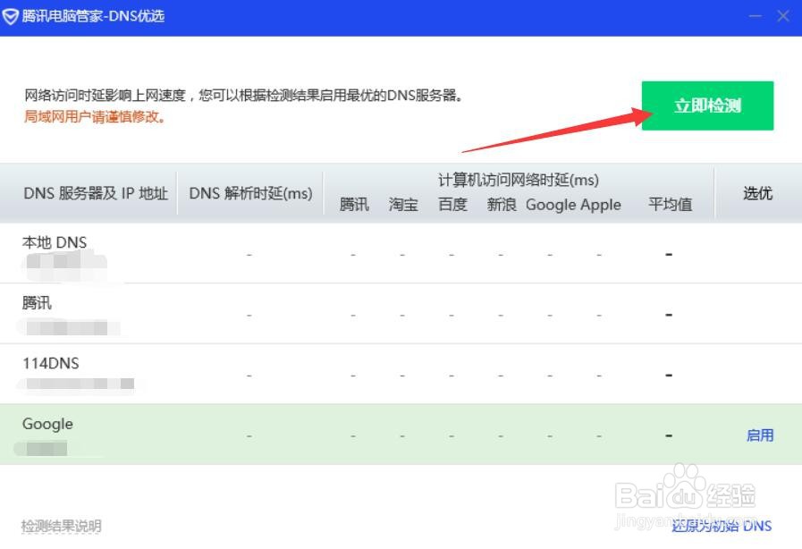Select the 腾讯 DNS server row label
This screenshot has height=549, width=802.
point(37,303)
